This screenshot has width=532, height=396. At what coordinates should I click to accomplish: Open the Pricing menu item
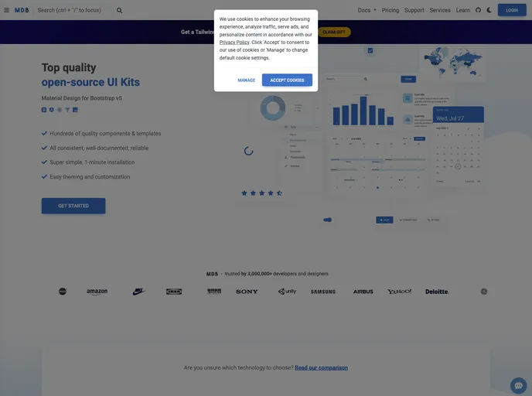tap(390, 10)
